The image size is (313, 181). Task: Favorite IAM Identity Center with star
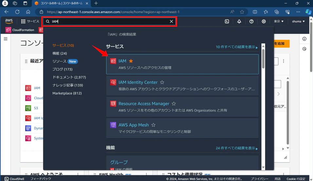[162, 82]
